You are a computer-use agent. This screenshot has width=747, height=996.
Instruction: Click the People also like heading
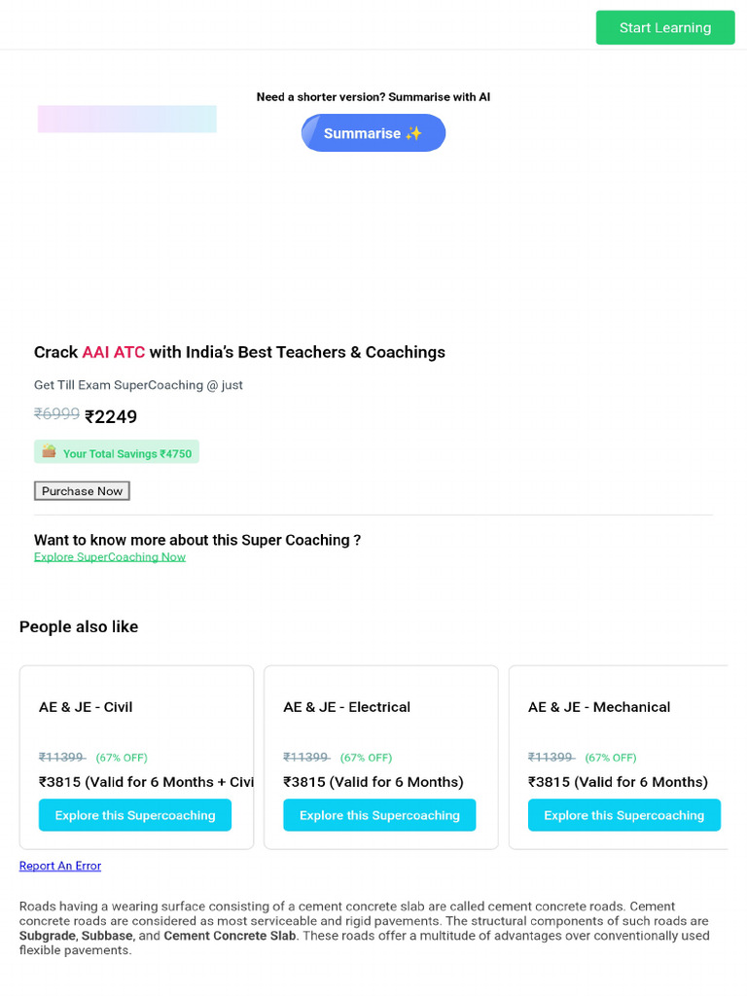pyautogui.click(x=79, y=627)
